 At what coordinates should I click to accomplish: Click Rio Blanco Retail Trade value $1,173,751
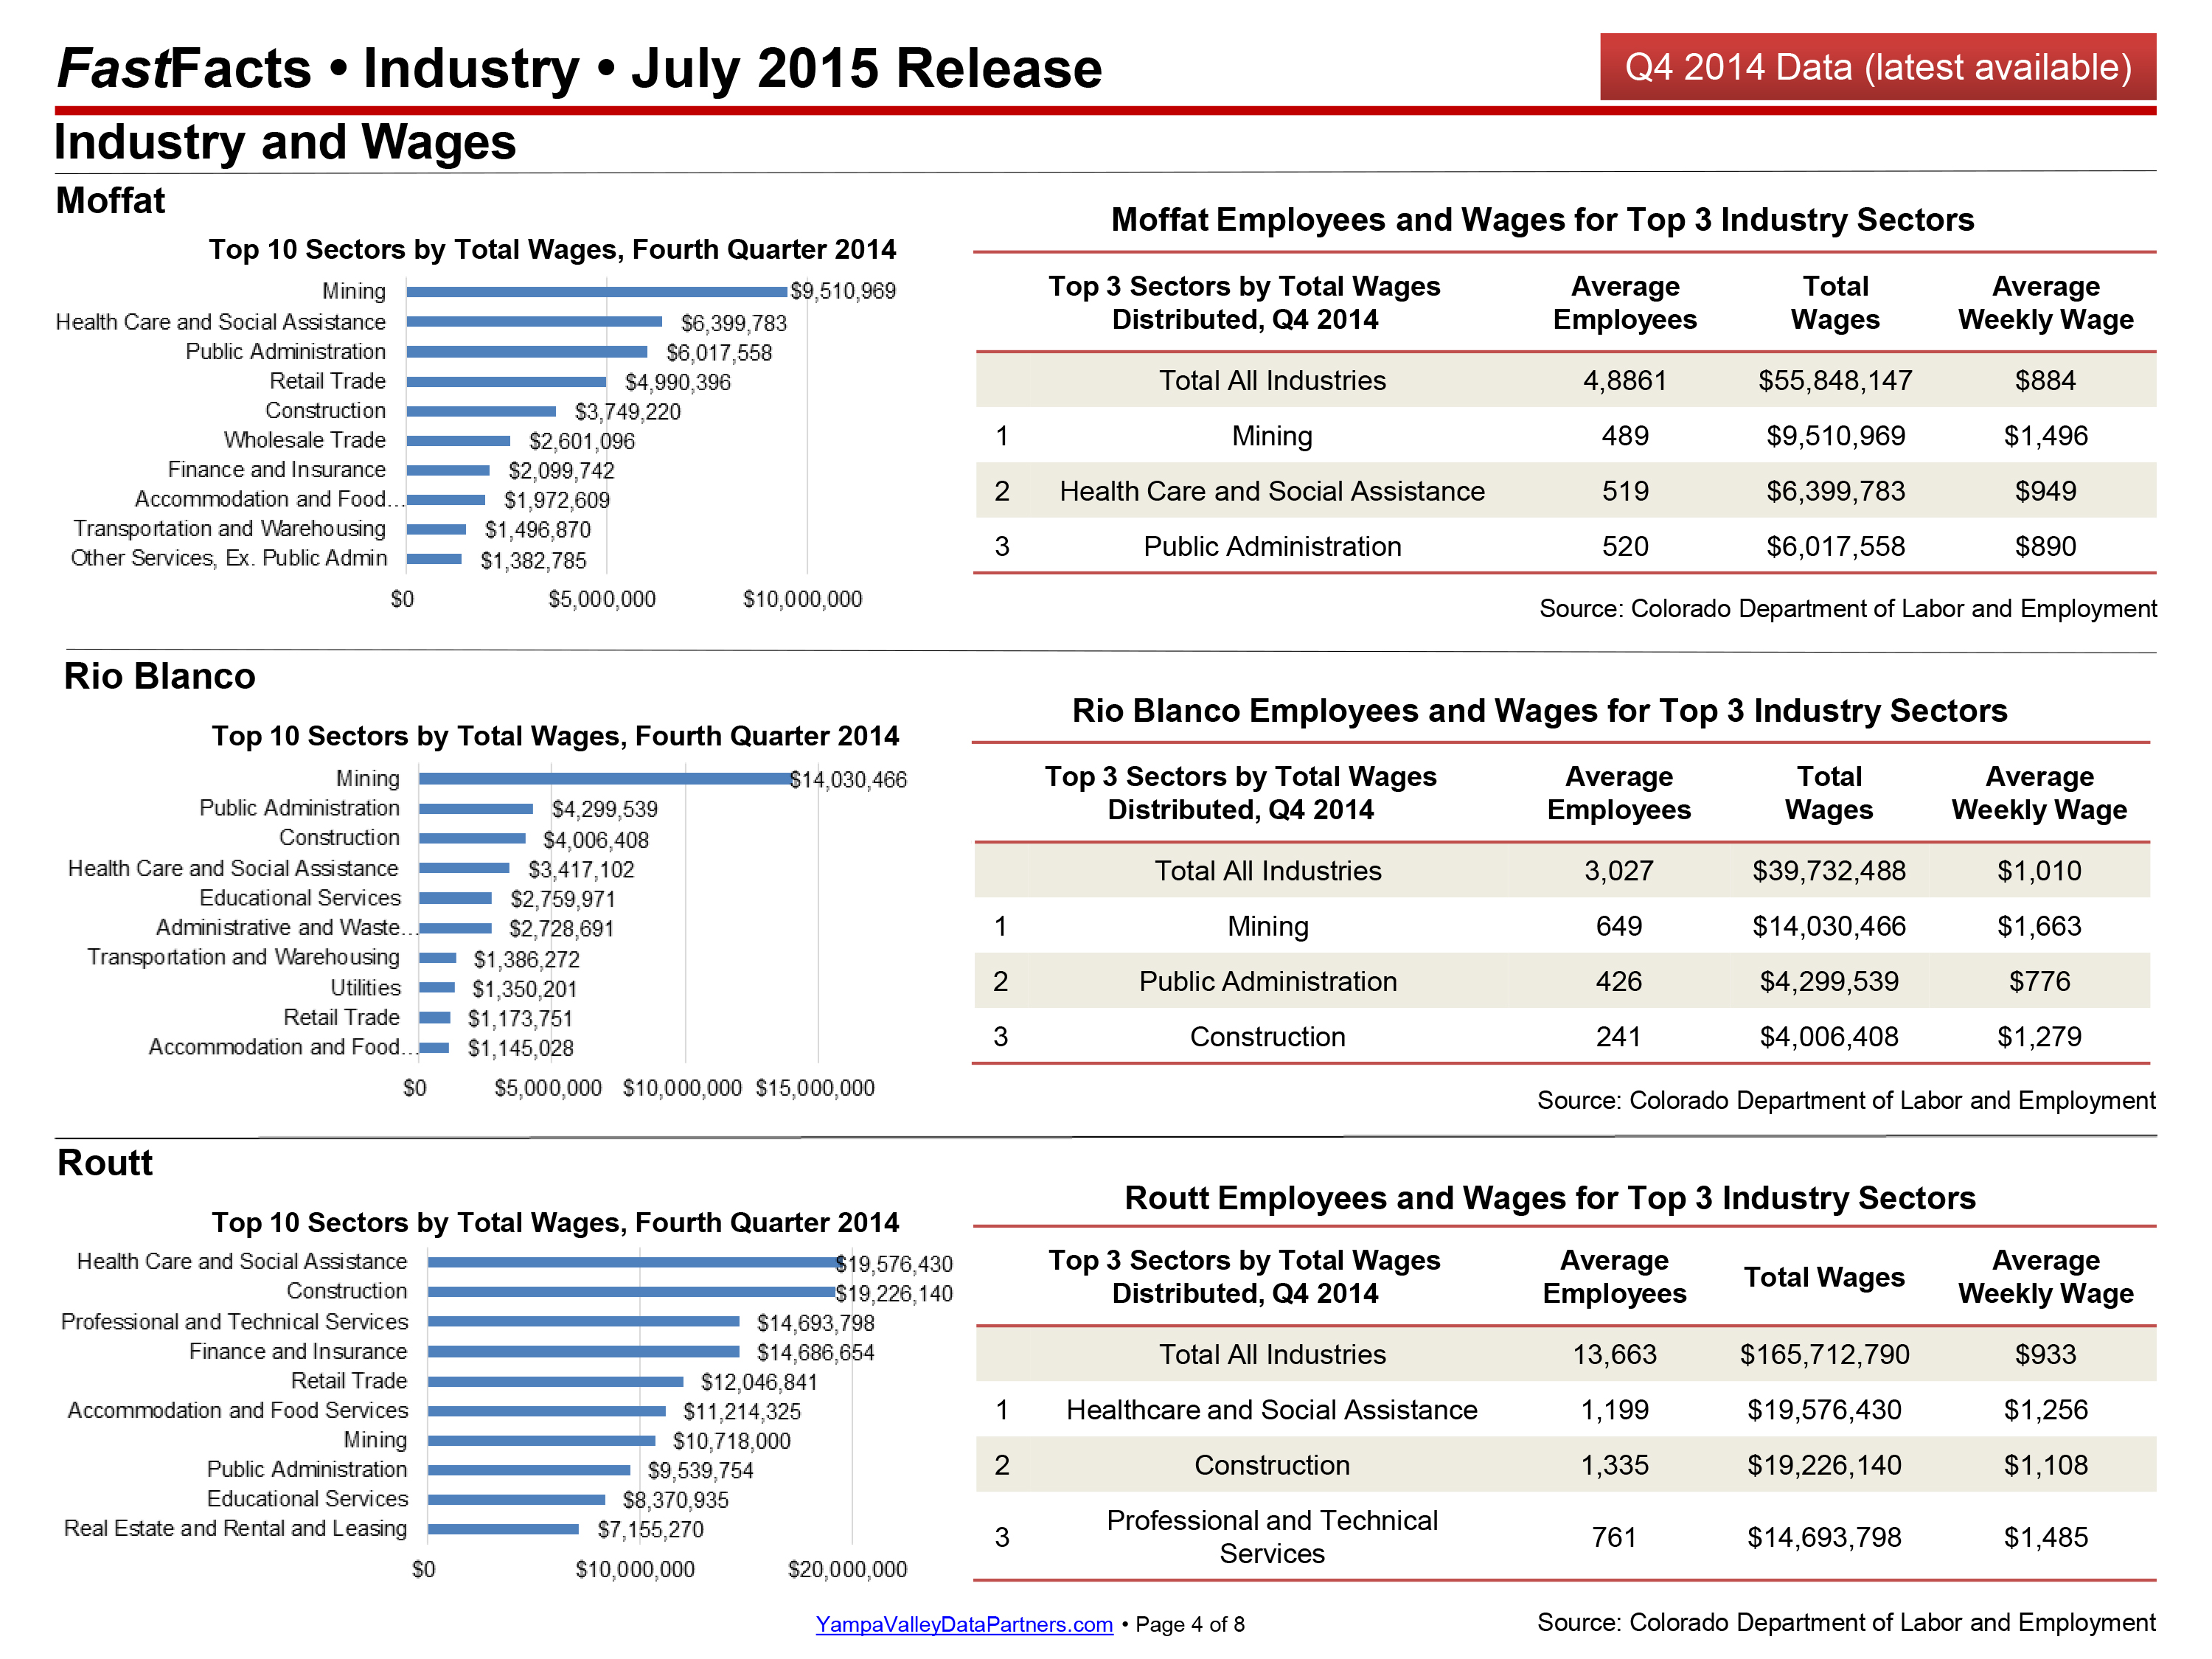521,1019
